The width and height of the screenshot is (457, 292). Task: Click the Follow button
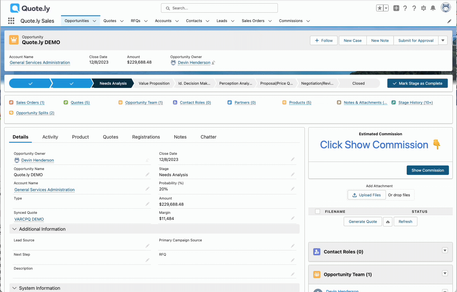(x=324, y=41)
